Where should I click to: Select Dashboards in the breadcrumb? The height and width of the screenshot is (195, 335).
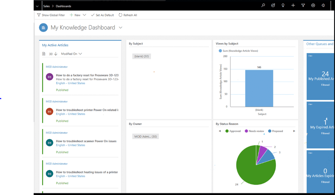tap(63, 6)
